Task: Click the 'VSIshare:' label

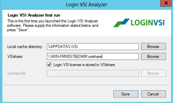Action: (15, 57)
